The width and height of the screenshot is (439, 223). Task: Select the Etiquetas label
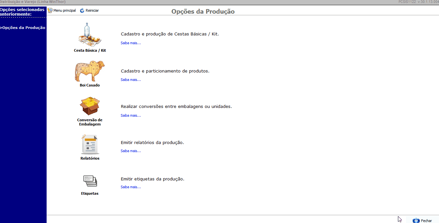coord(90,194)
